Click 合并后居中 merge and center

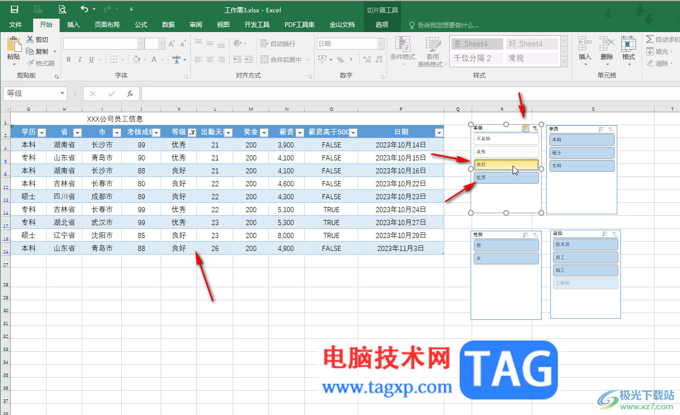coord(281,60)
